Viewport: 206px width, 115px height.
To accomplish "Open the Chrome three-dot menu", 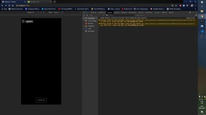I will pos(195,6).
